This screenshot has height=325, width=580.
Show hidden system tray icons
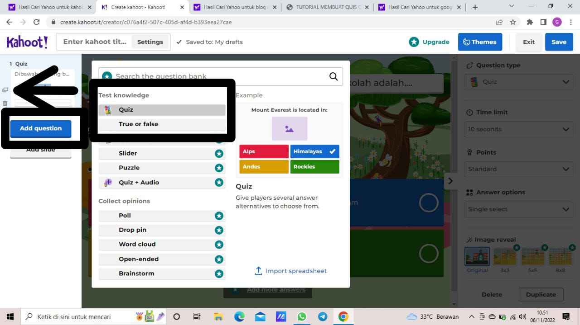click(471, 316)
